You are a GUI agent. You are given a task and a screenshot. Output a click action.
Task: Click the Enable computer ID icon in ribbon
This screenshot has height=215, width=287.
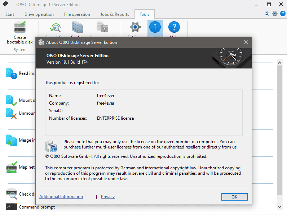click(x=78, y=27)
